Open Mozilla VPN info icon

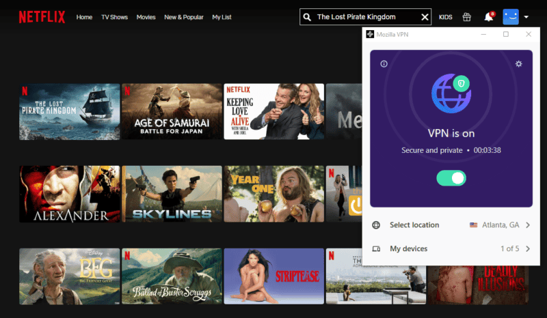(384, 63)
